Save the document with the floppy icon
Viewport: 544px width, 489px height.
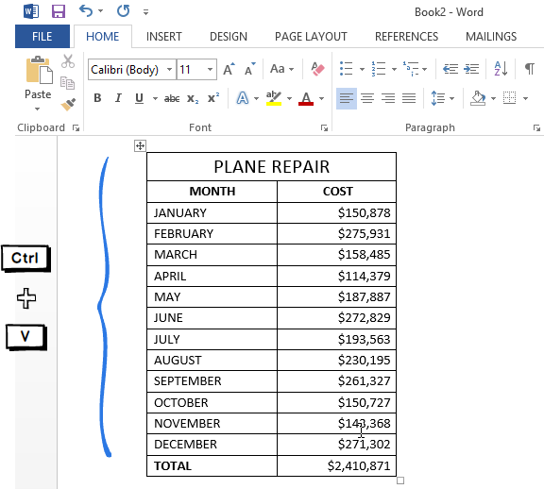(59, 11)
